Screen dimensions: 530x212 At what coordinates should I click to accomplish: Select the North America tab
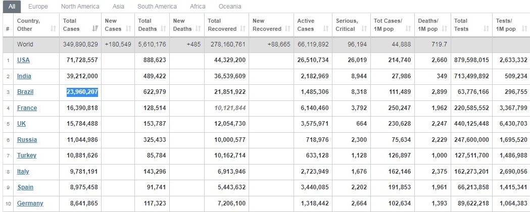pos(80,7)
